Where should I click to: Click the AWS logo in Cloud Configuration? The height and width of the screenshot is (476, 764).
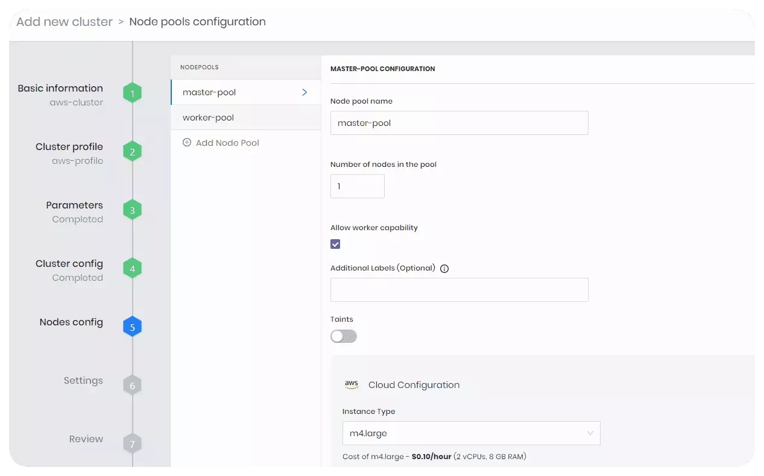(x=352, y=384)
